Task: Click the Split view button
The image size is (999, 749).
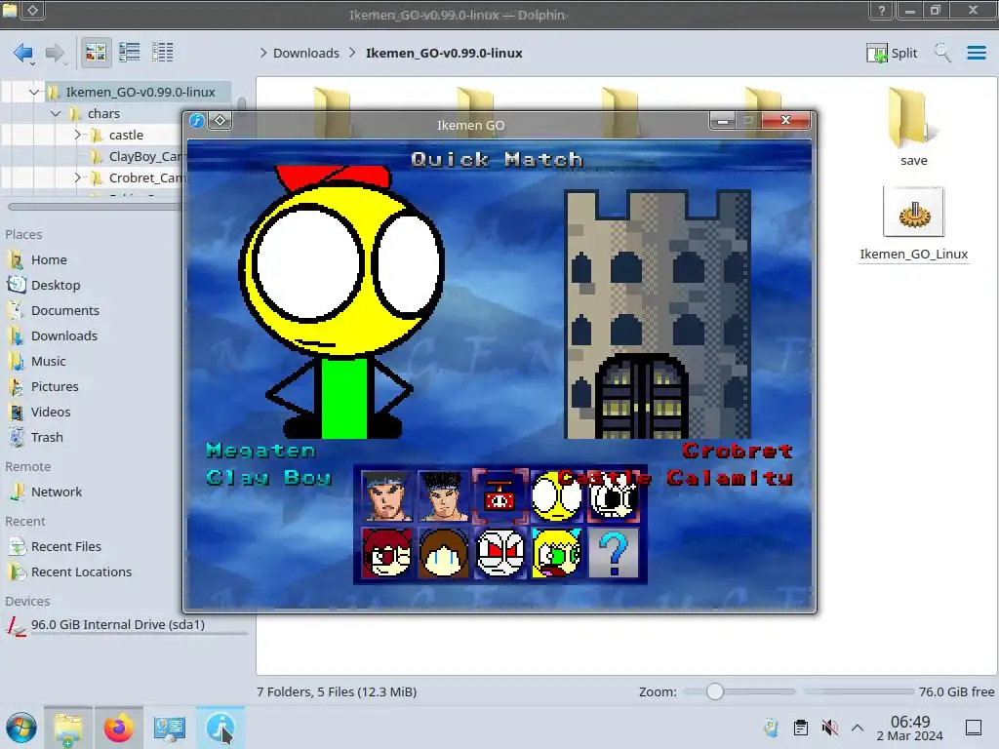Action: click(892, 53)
